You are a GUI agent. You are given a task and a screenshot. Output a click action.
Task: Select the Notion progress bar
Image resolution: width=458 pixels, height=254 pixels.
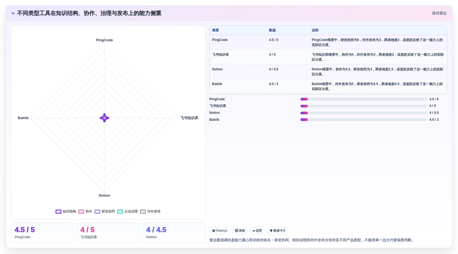[364, 113]
